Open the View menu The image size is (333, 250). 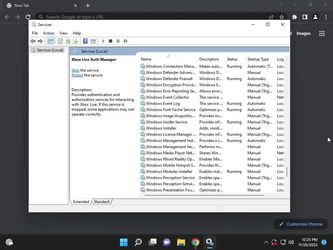pos(63,33)
